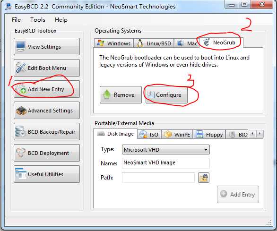Click the EasyBCD title bar app icon
Image resolution: width=277 pixels, height=231 pixels.
click(8, 7)
